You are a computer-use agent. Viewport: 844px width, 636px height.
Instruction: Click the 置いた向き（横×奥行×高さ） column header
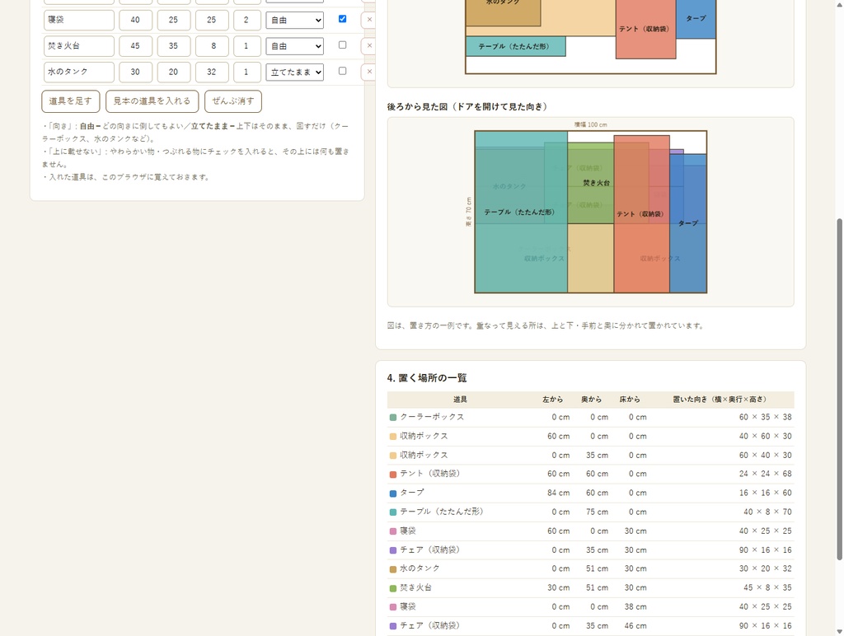point(720,400)
